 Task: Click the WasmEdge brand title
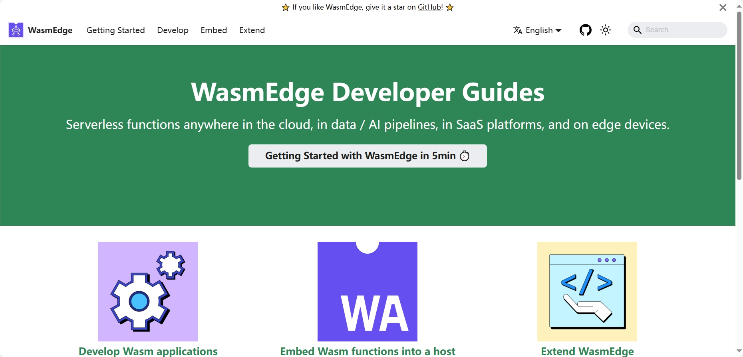pos(50,30)
